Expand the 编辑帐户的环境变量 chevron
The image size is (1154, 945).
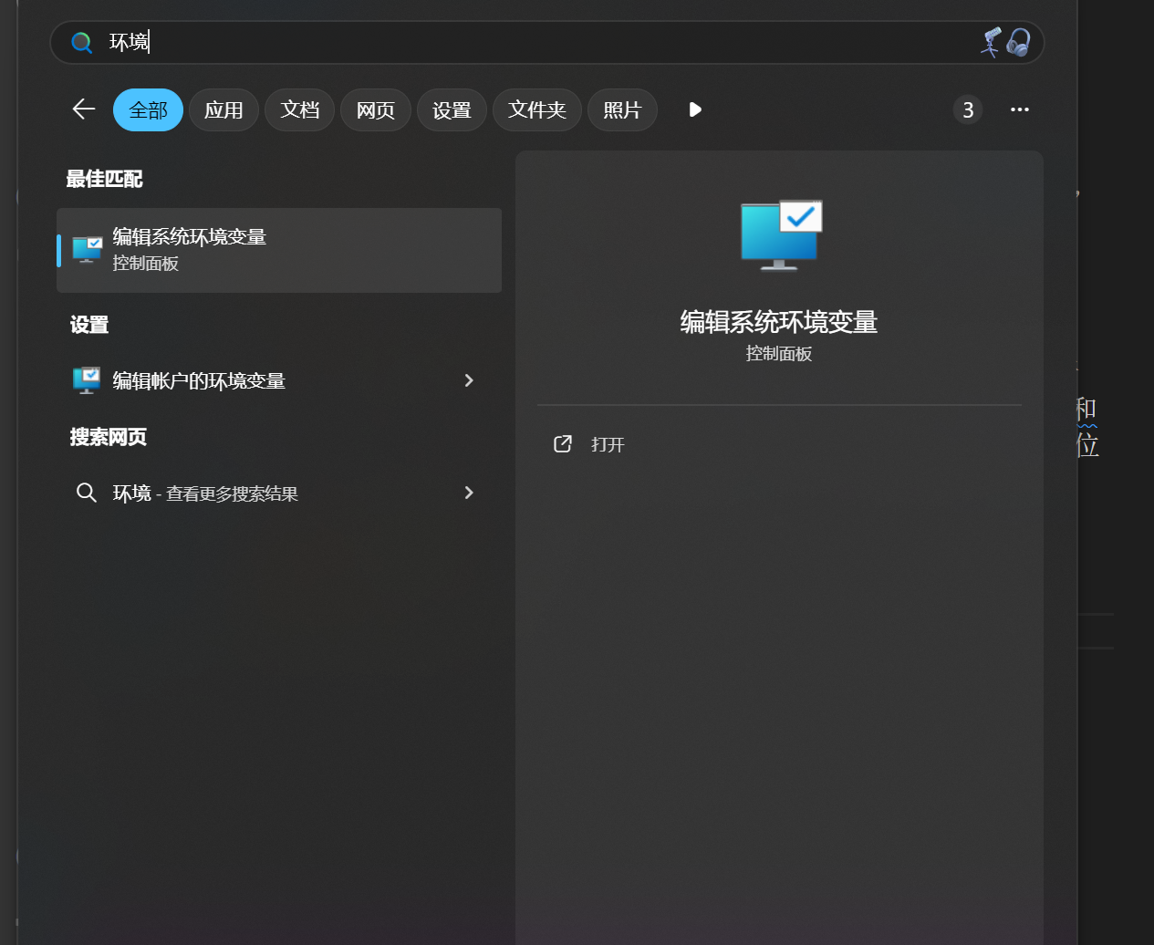pyautogui.click(x=469, y=380)
